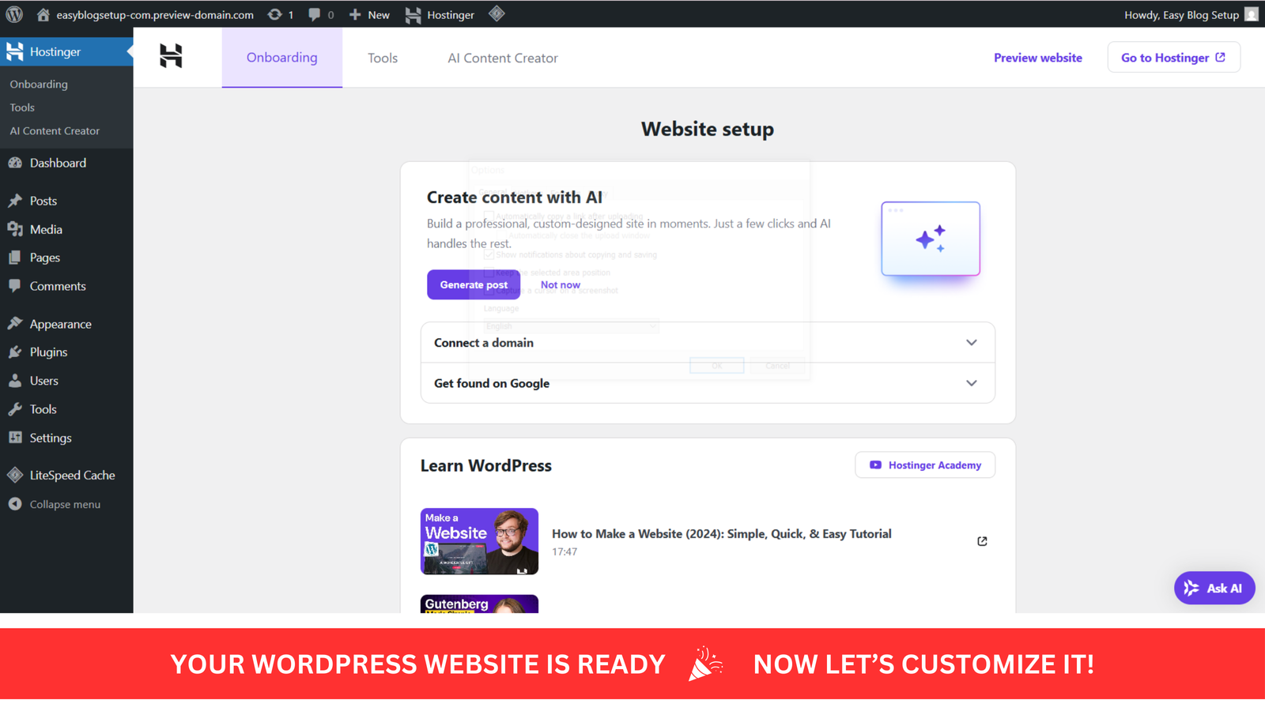Expand the Connect a domain chevron
The image size is (1265, 711).
(972, 343)
